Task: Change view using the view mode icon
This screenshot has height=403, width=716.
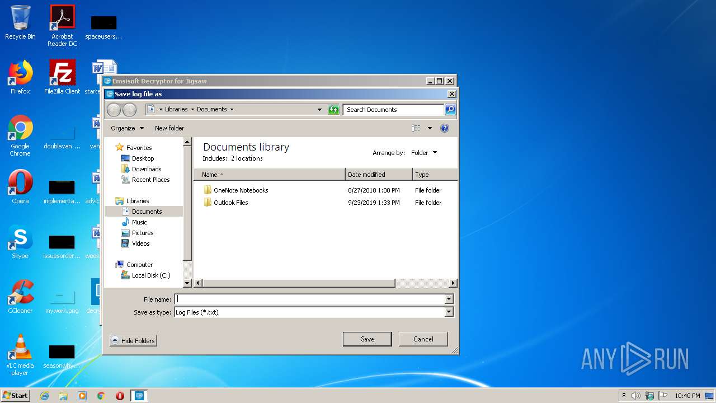Action: point(416,128)
